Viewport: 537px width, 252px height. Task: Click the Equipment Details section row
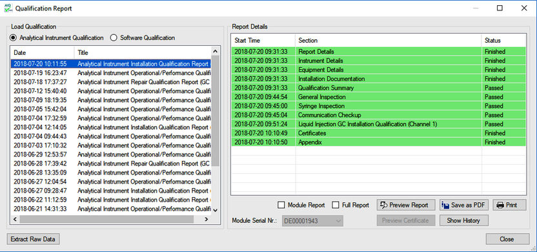tap(379, 70)
